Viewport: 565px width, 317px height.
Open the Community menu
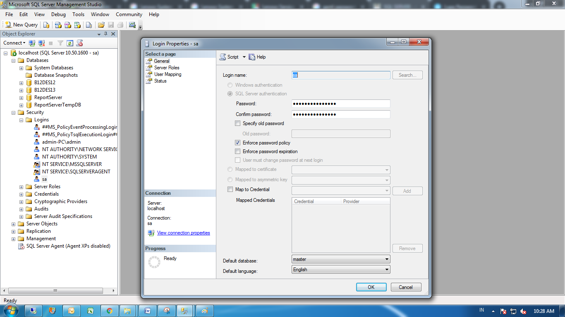(x=129, y=14)
